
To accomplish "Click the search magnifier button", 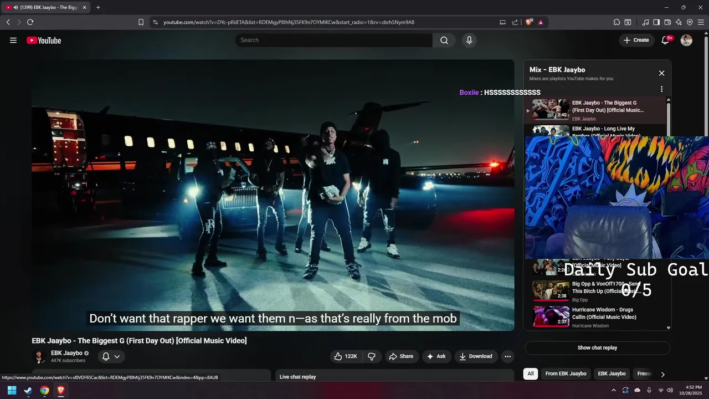I will point(444,40).
